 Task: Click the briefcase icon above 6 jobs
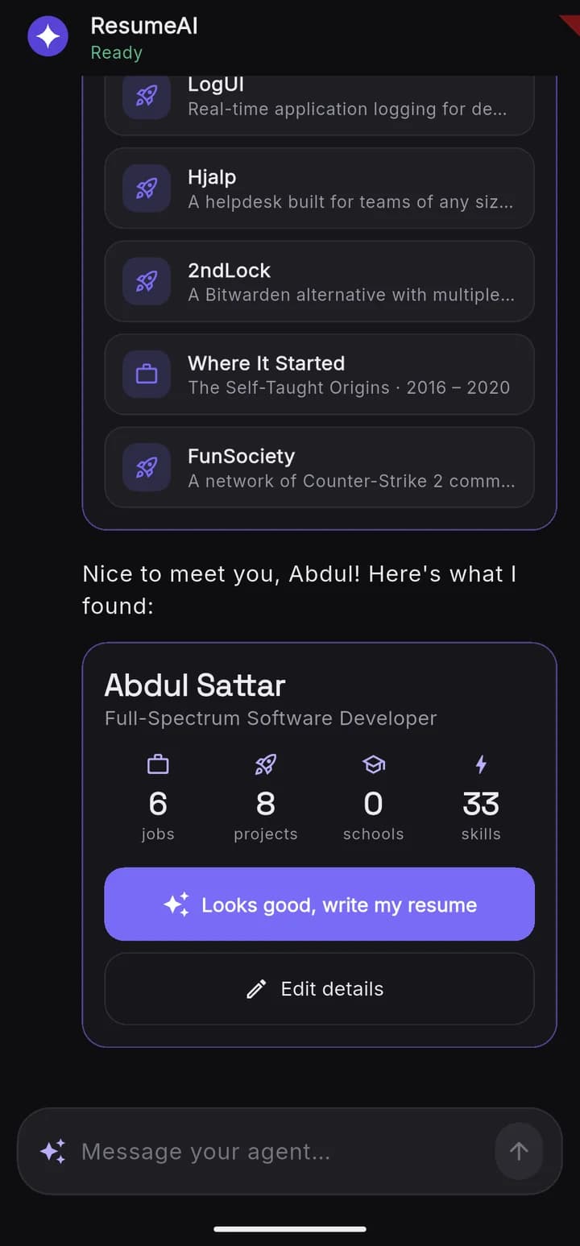pos(158,764)
